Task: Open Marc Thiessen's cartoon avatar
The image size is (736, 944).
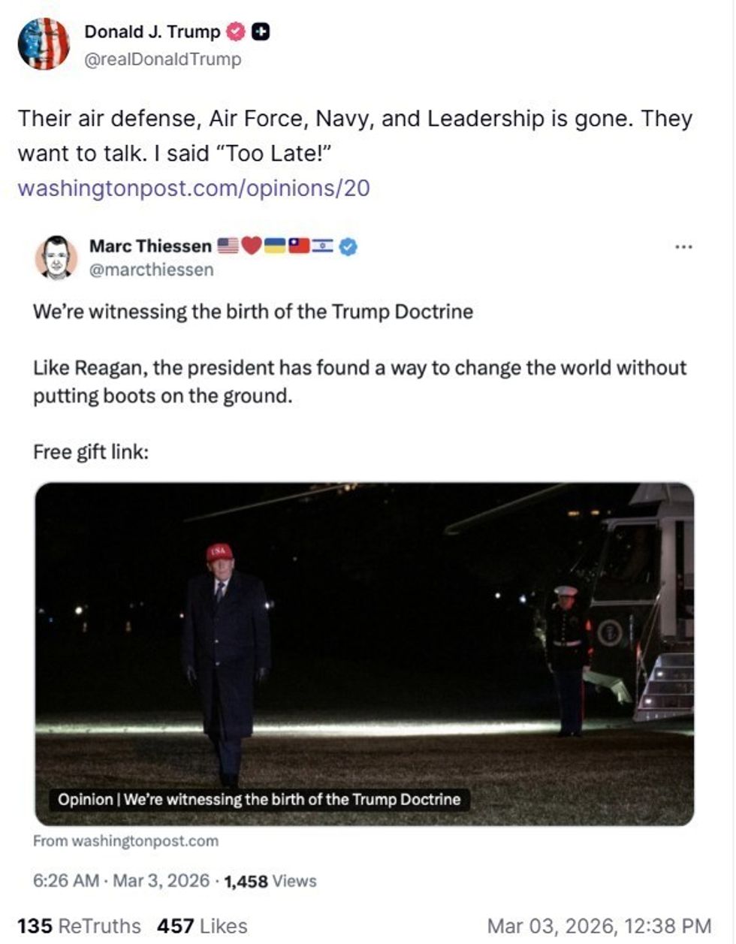Action: [56, 257]
